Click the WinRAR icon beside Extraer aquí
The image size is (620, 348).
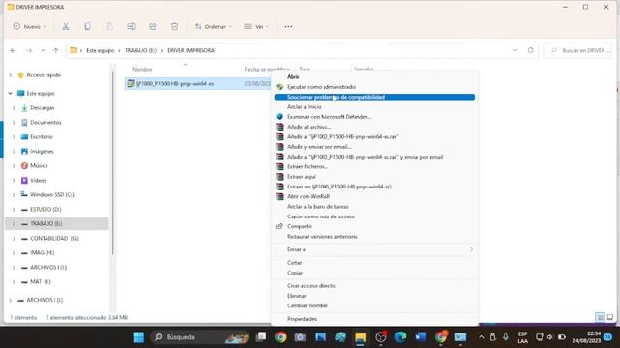280,176
